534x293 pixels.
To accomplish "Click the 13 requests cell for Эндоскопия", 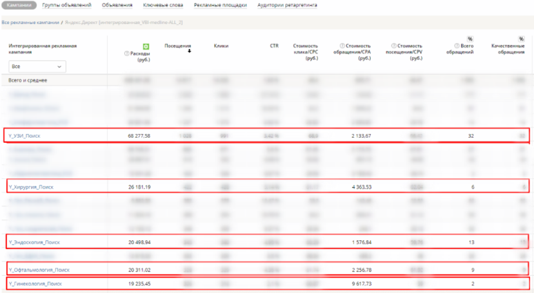I will 471,242.
